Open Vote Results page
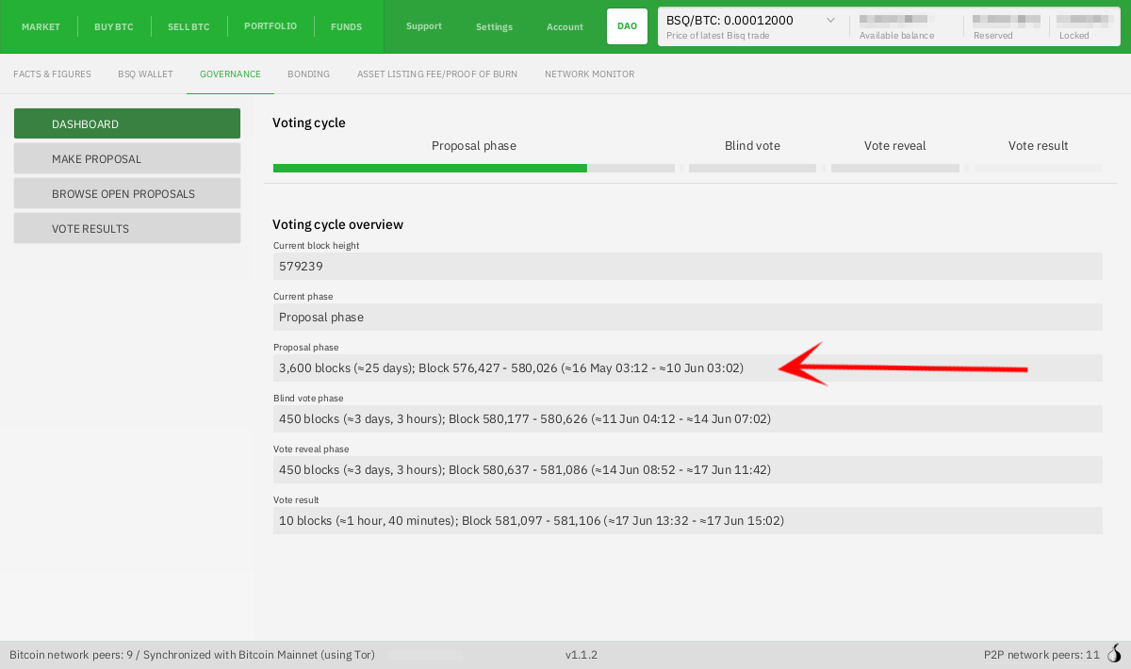This screenshot has height=669, width=1131. [127, 228]
